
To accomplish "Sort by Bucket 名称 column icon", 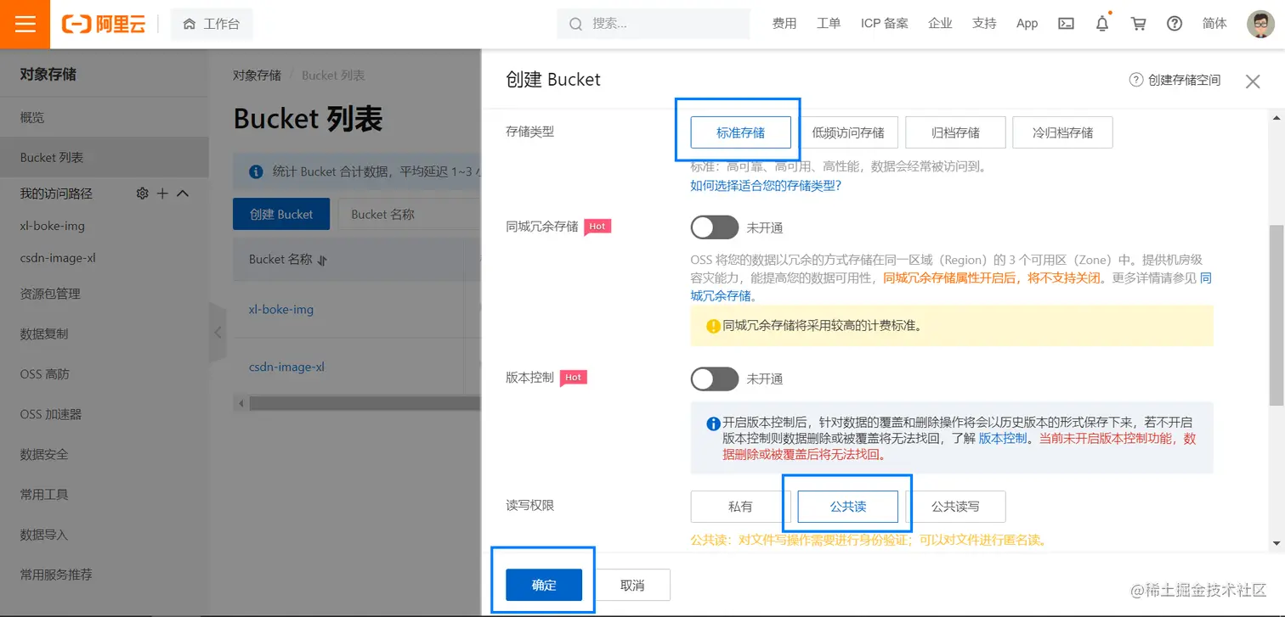I will tap(323, 261).
